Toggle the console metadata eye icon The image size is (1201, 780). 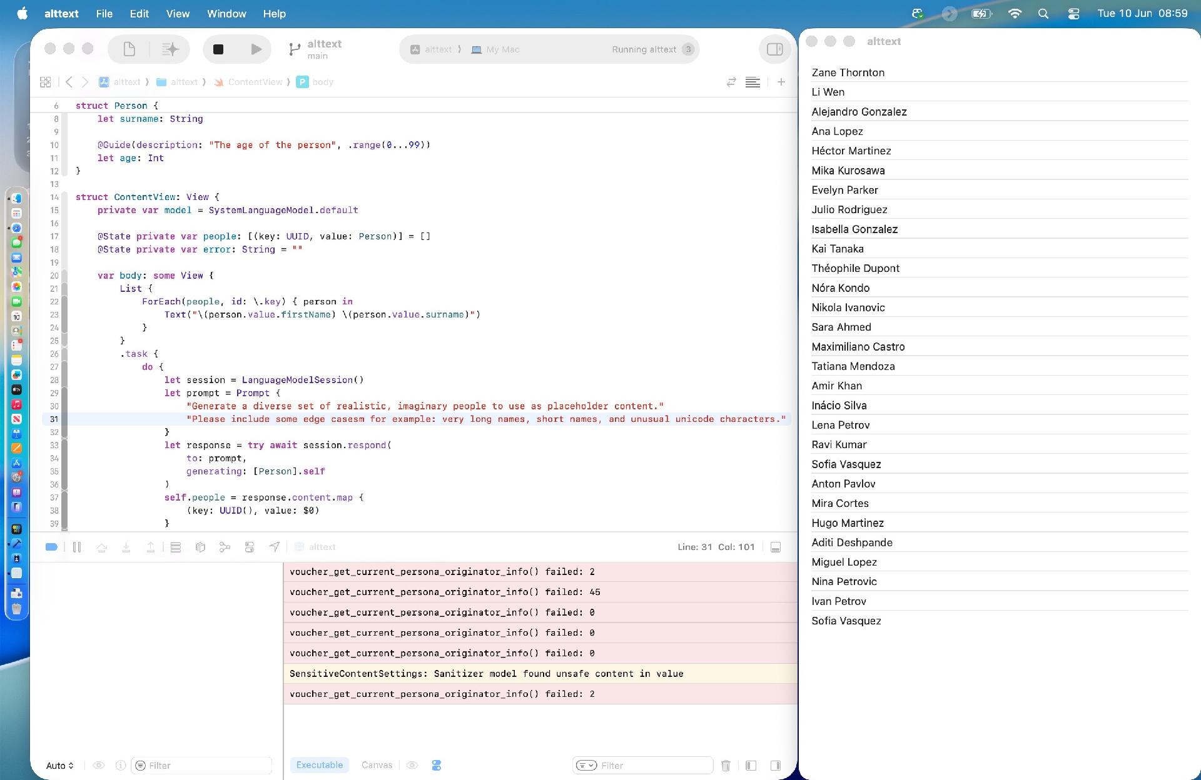tap(412, 765)
